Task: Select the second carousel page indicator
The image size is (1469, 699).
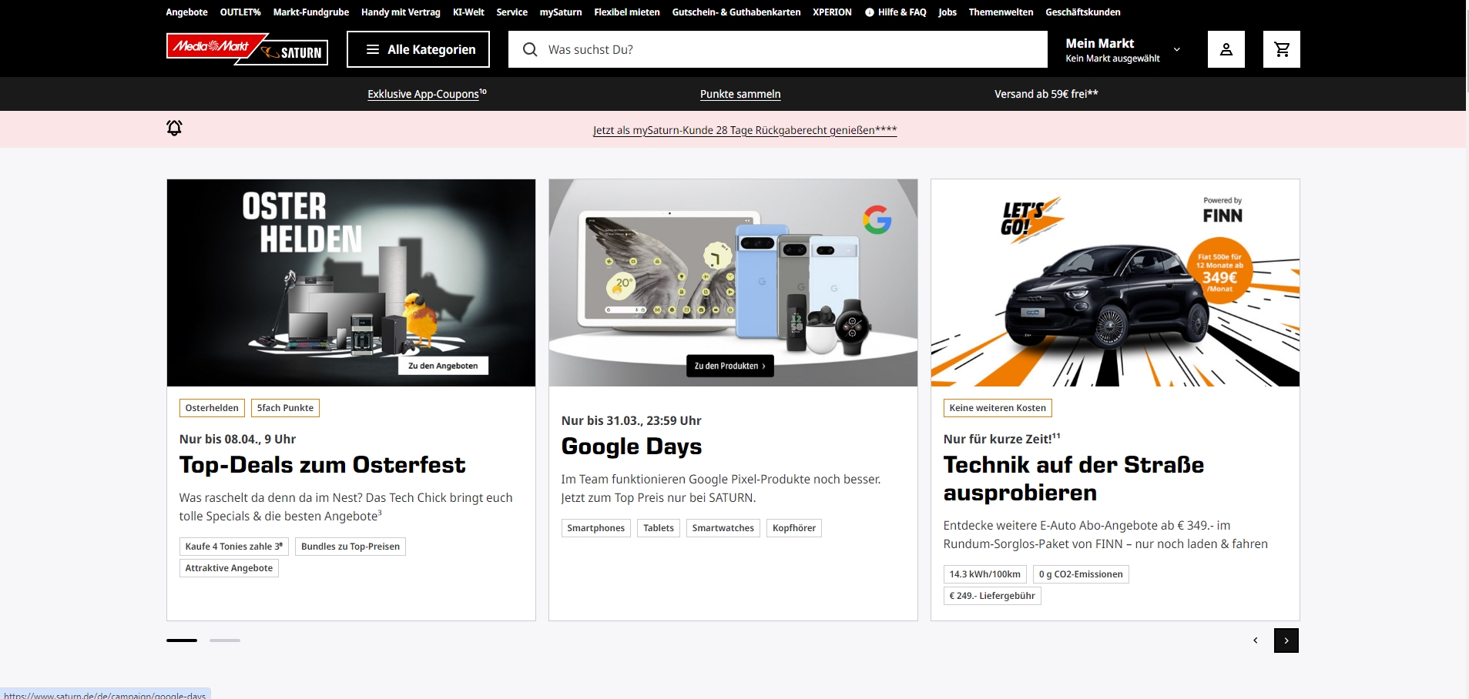Action: click(x=225, y=640)
